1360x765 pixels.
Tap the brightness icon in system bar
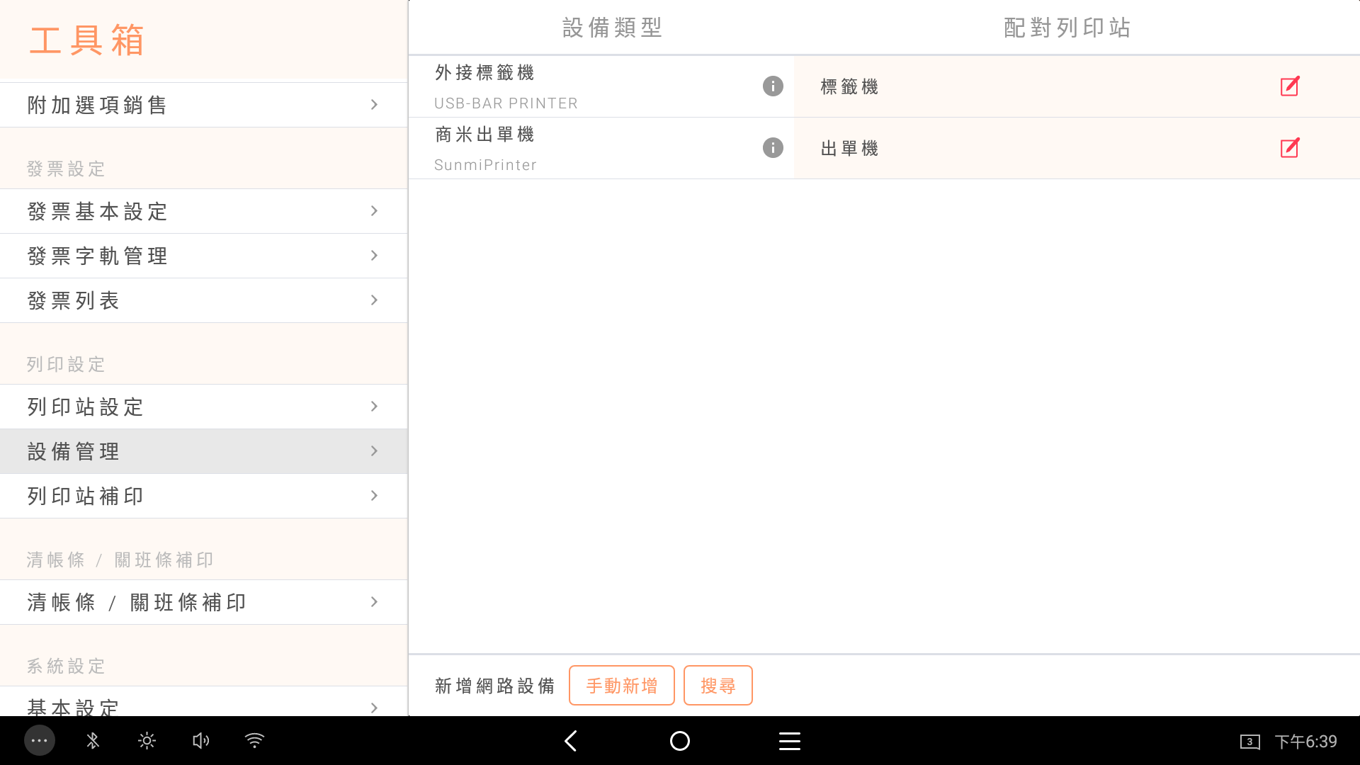tap(147, 741)
